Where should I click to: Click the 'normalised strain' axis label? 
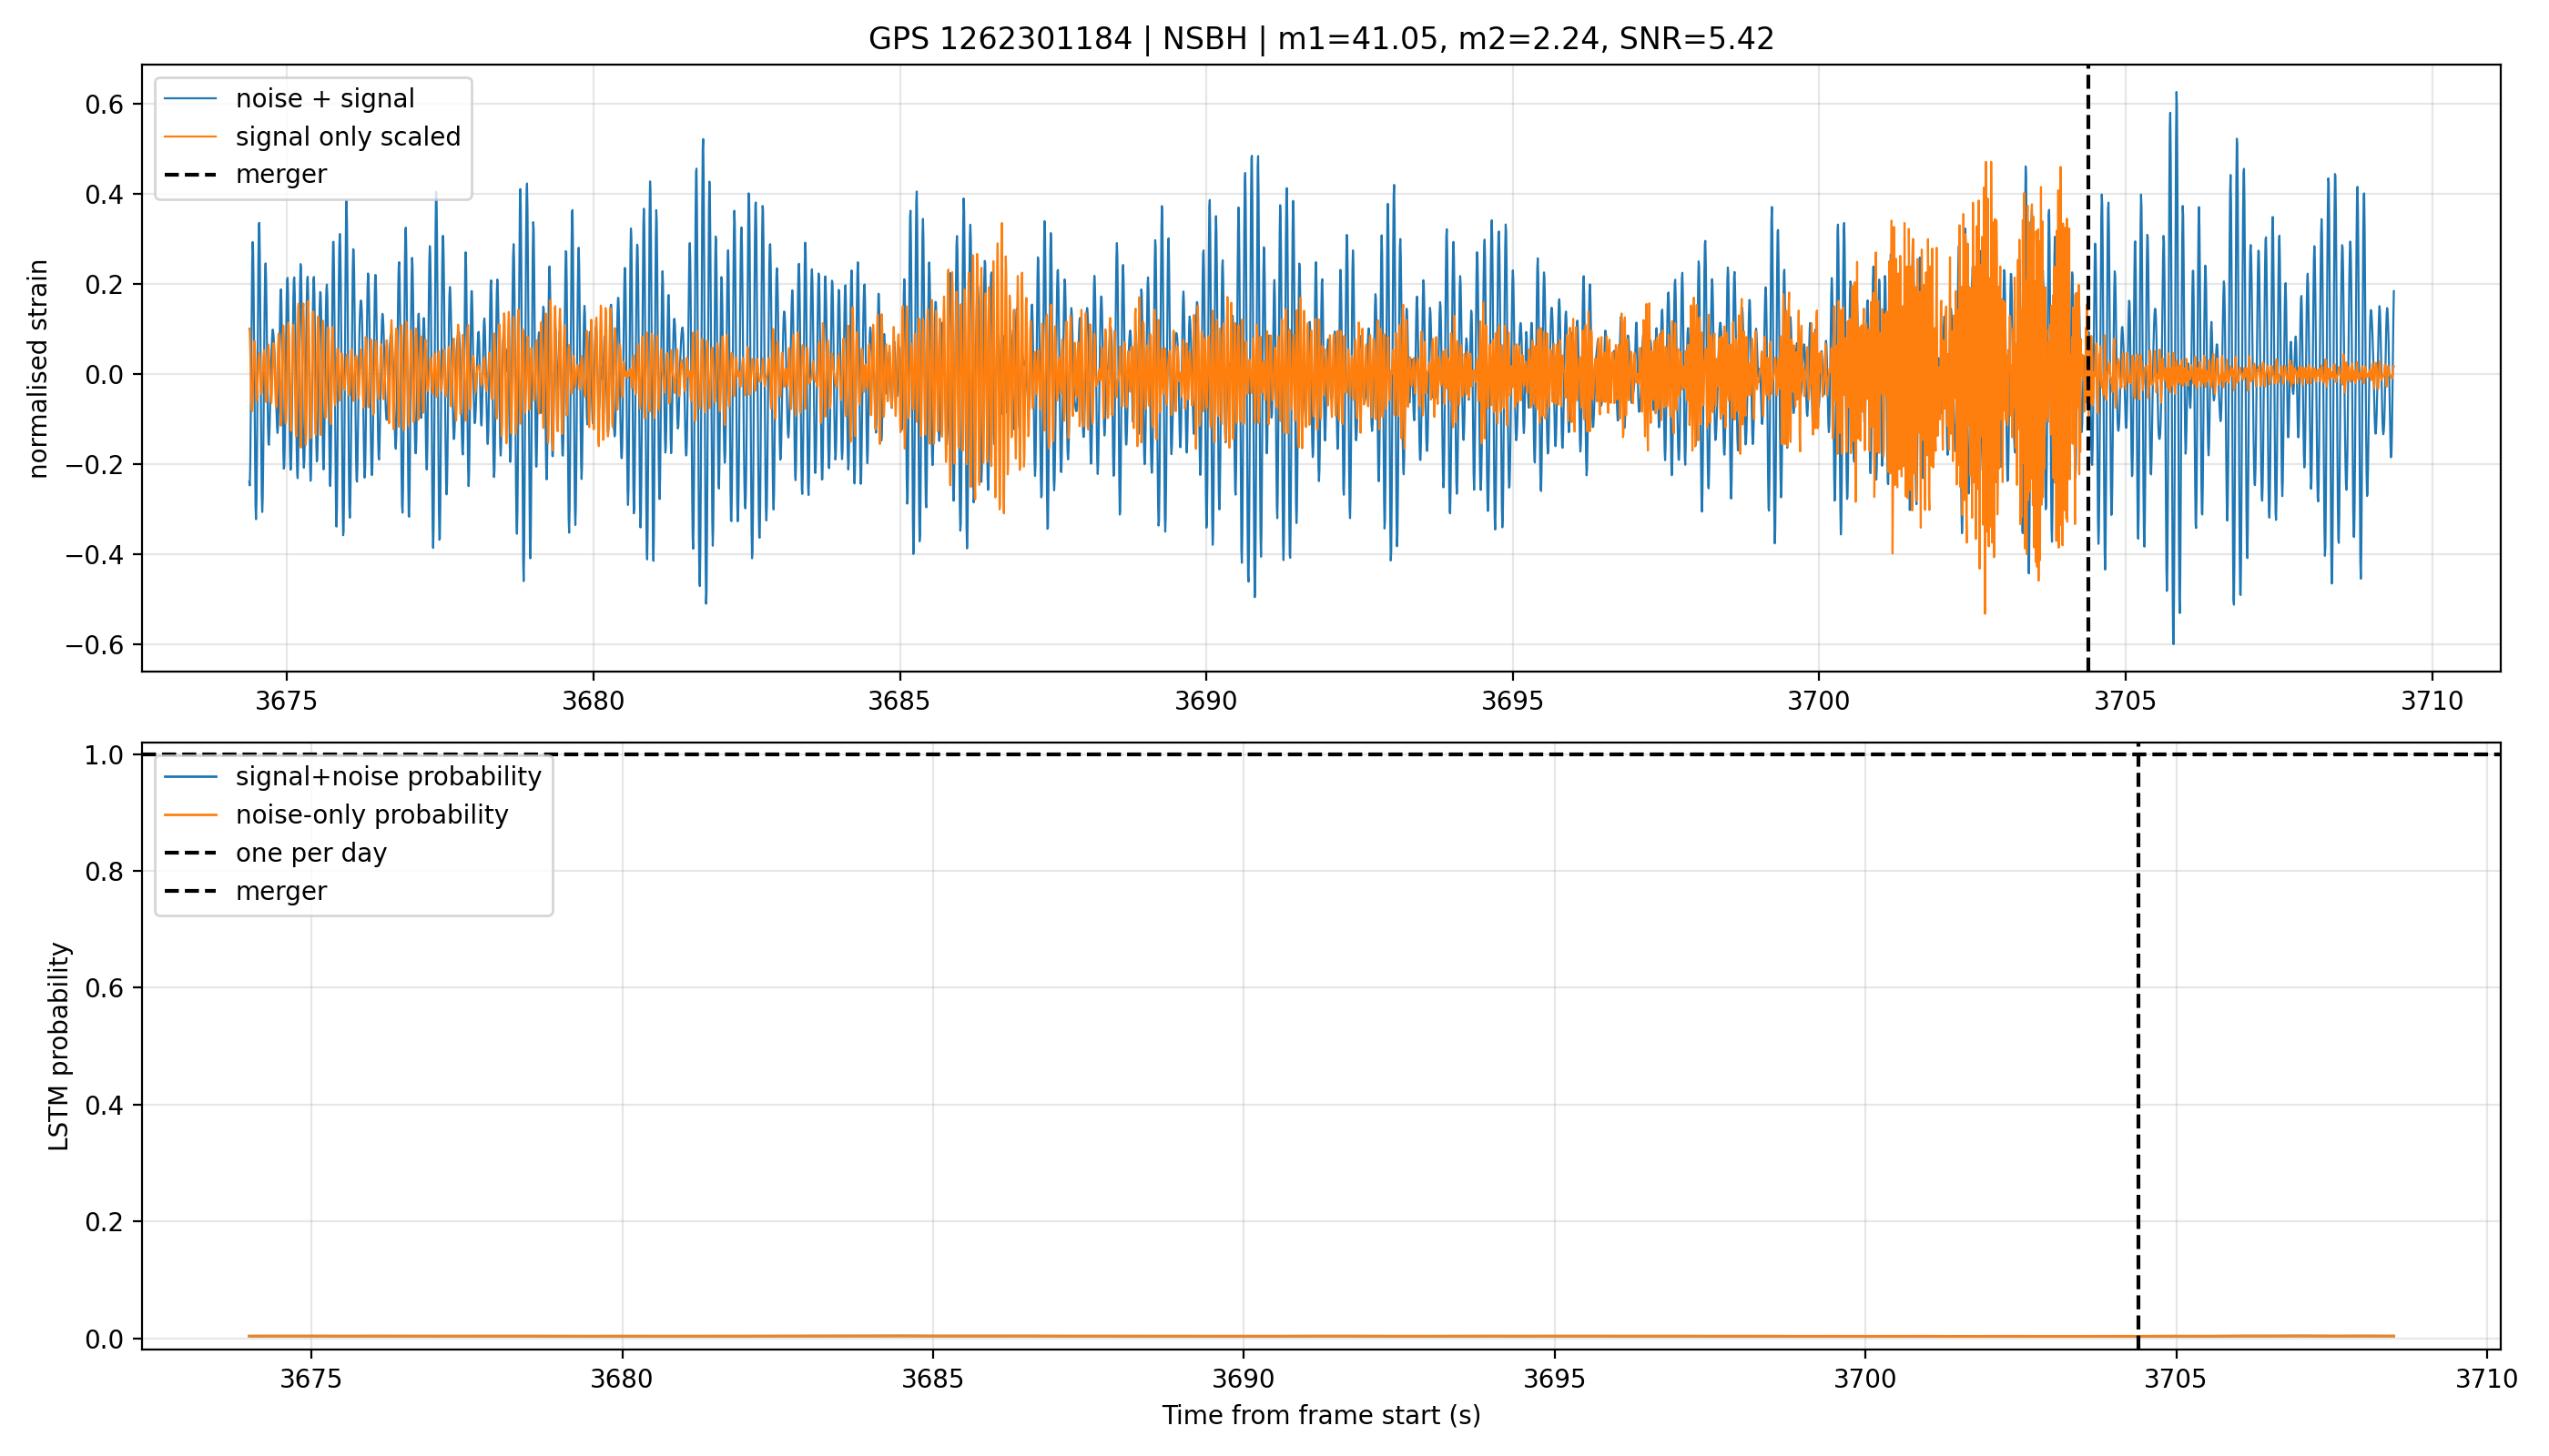(38, 369)
